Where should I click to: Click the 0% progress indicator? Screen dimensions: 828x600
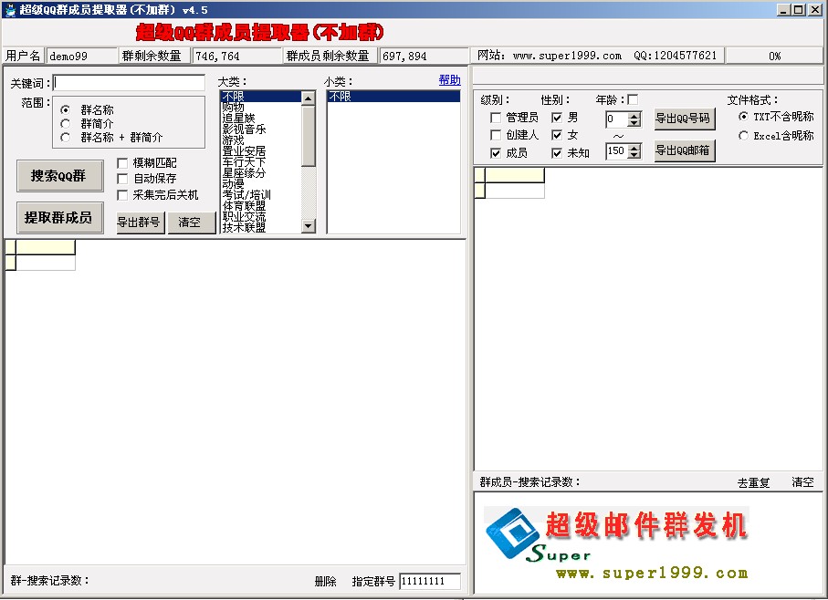pos(774,56)
